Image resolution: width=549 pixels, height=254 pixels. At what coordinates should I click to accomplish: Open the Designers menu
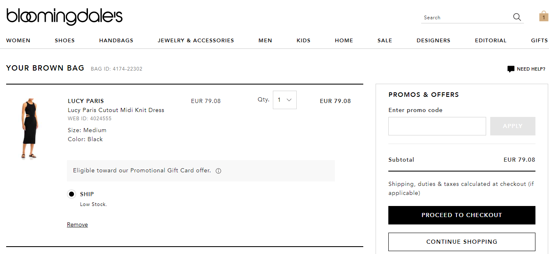click(x=434, y=41)
